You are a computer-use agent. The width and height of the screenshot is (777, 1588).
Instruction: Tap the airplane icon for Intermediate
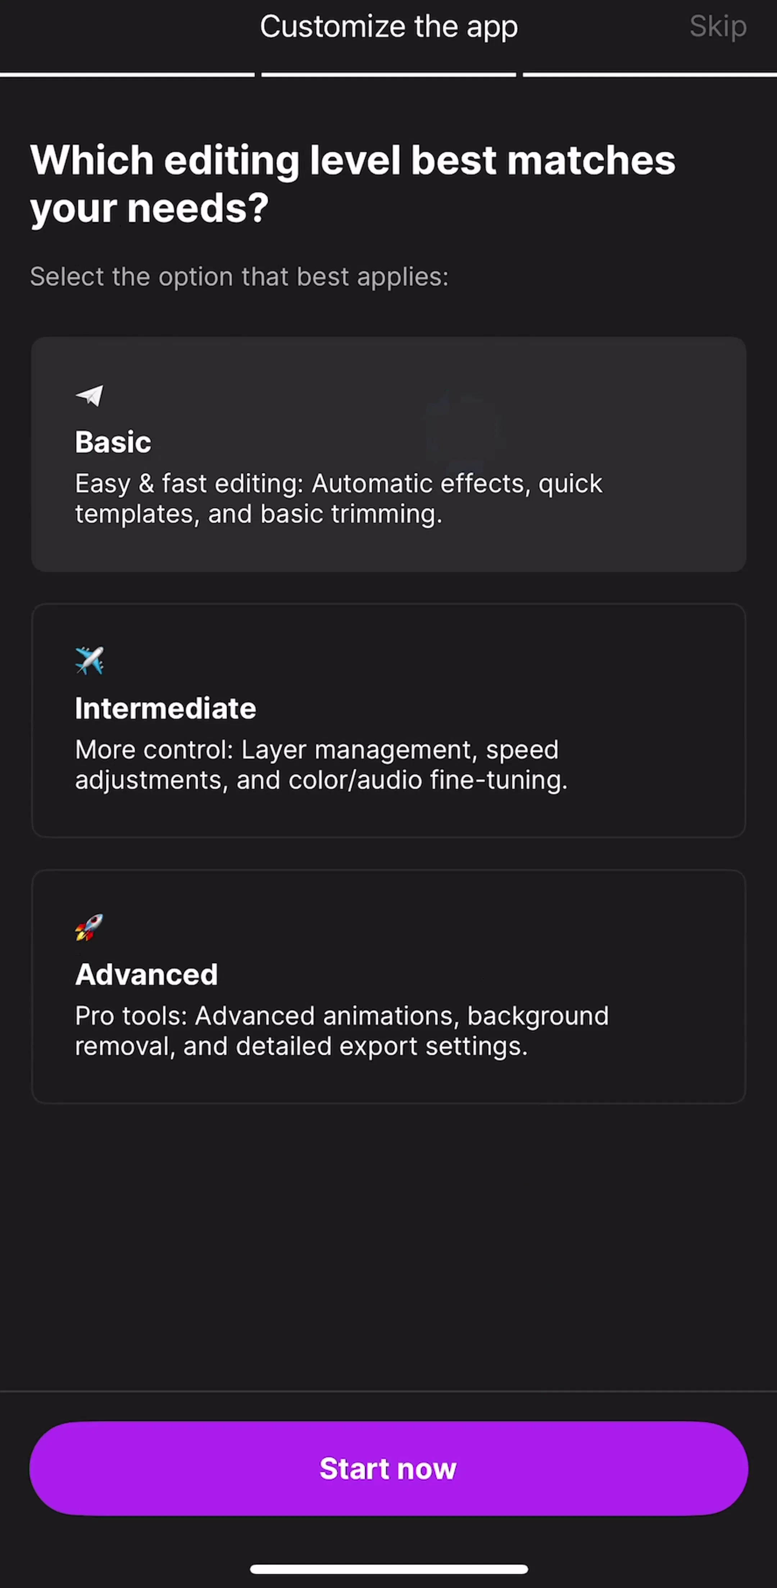(89, 661)
